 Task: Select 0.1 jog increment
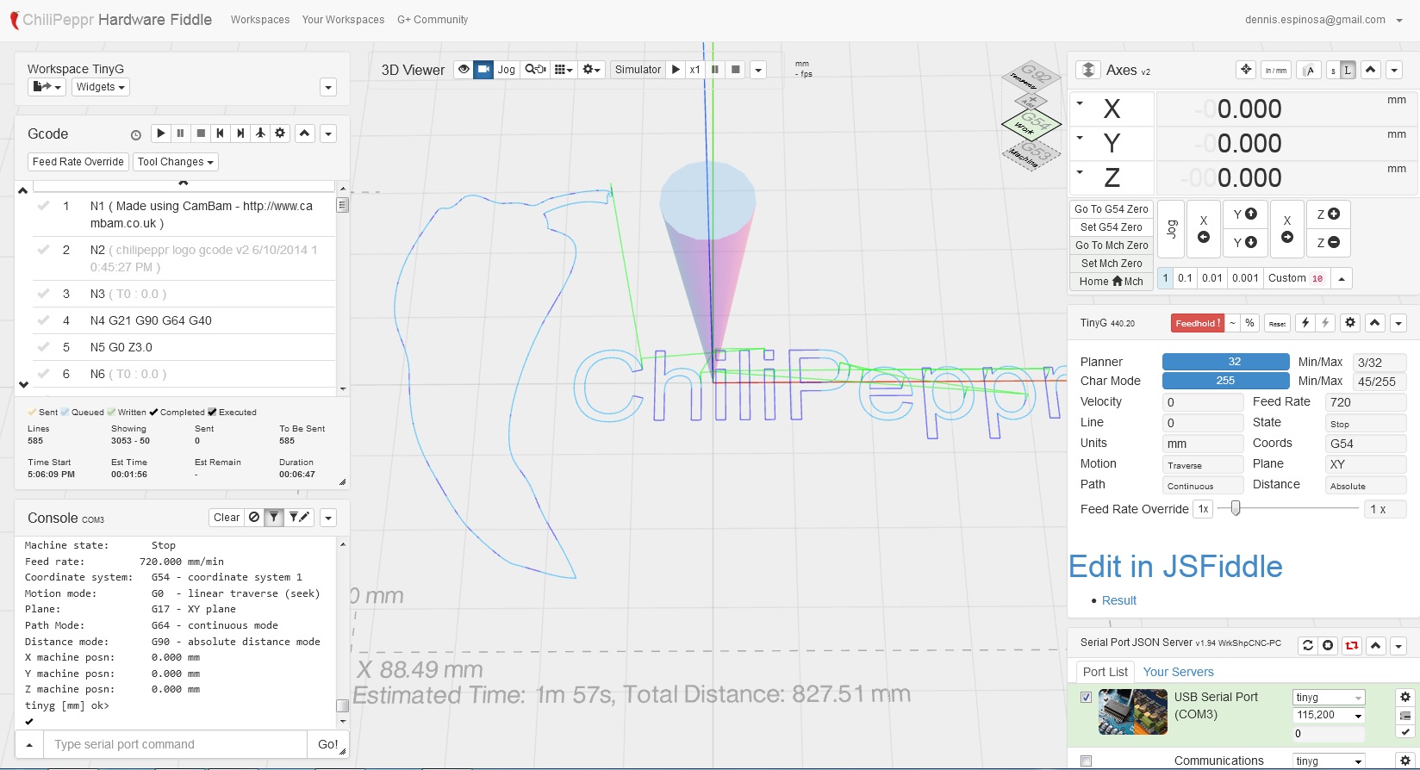pyautogui.click(x=1186, y=278)
